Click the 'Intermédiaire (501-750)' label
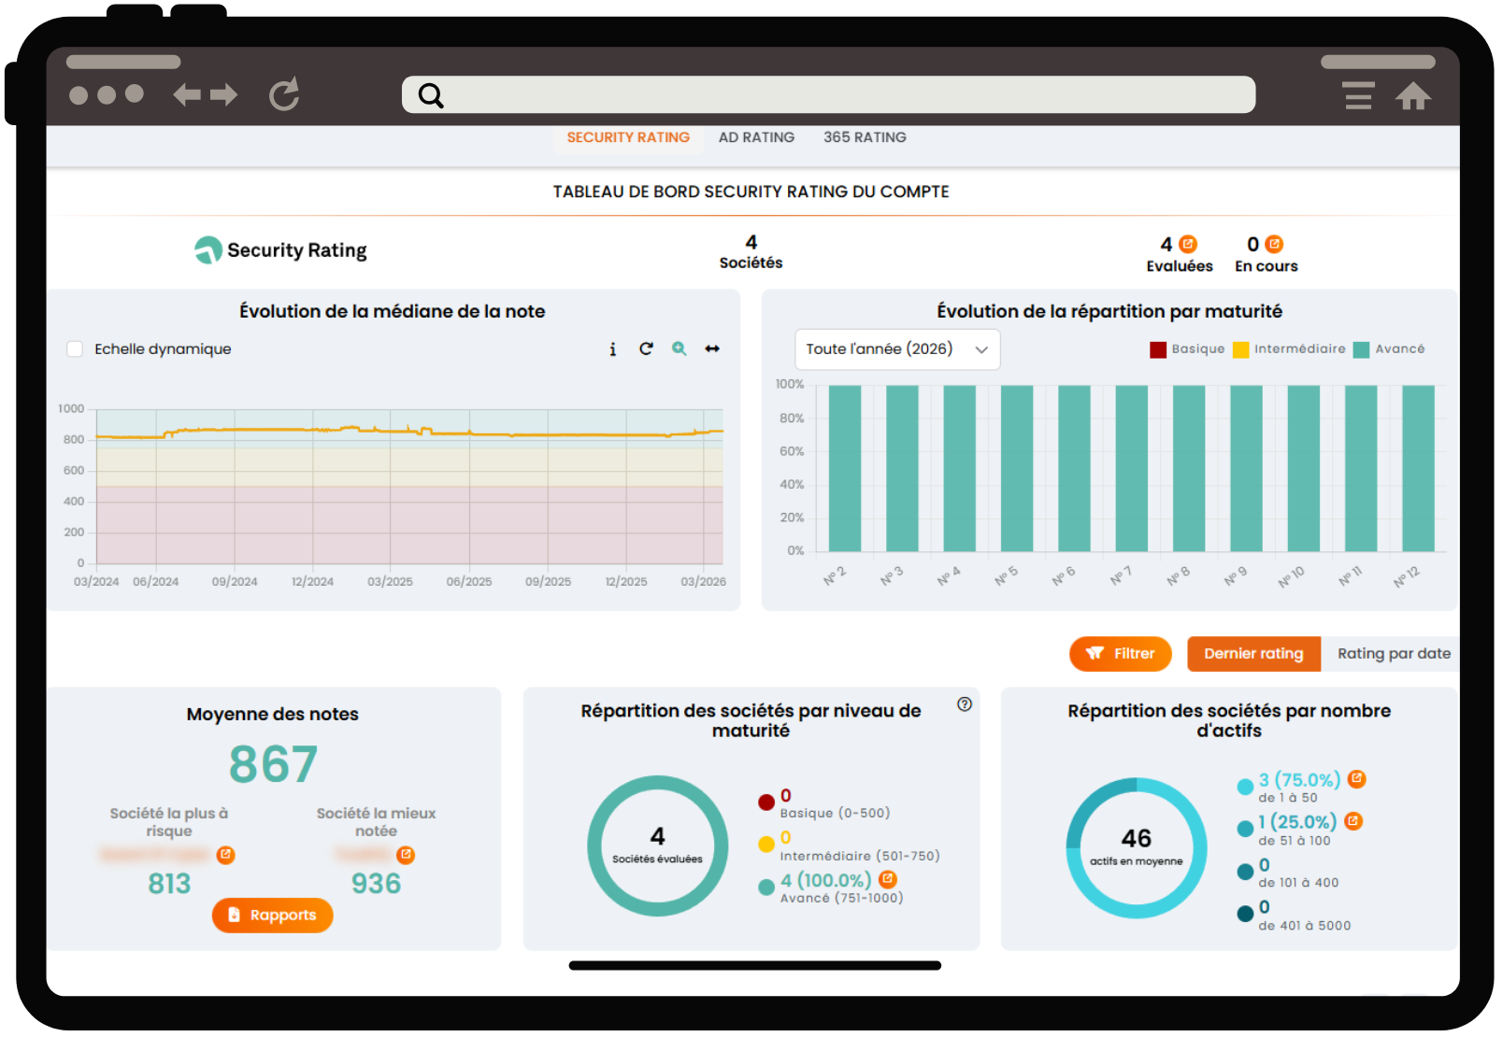The width and height of the screenshot is (1503, 1037). [860, 856]
